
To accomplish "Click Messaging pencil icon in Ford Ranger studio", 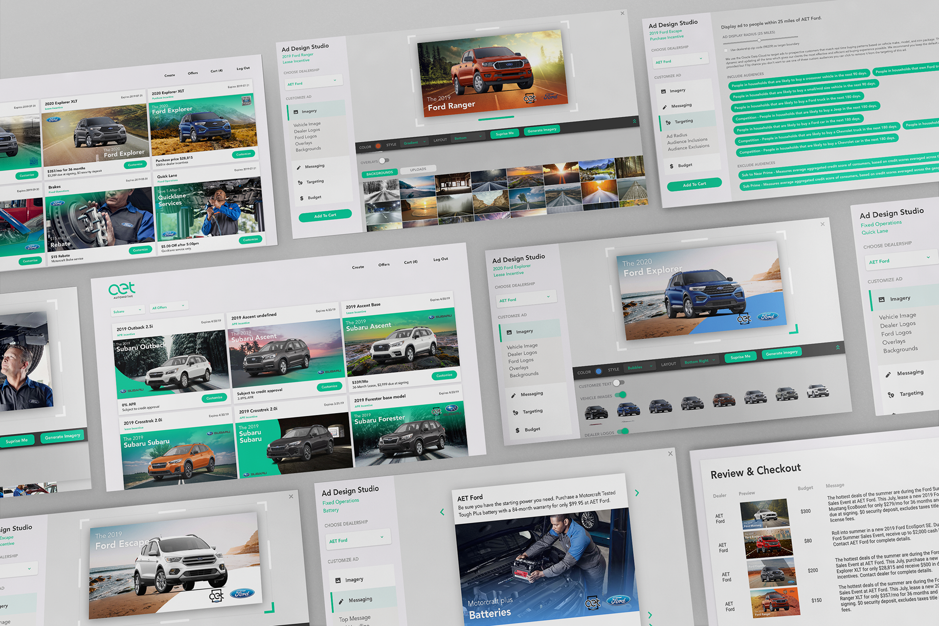I will coord(299,168).
